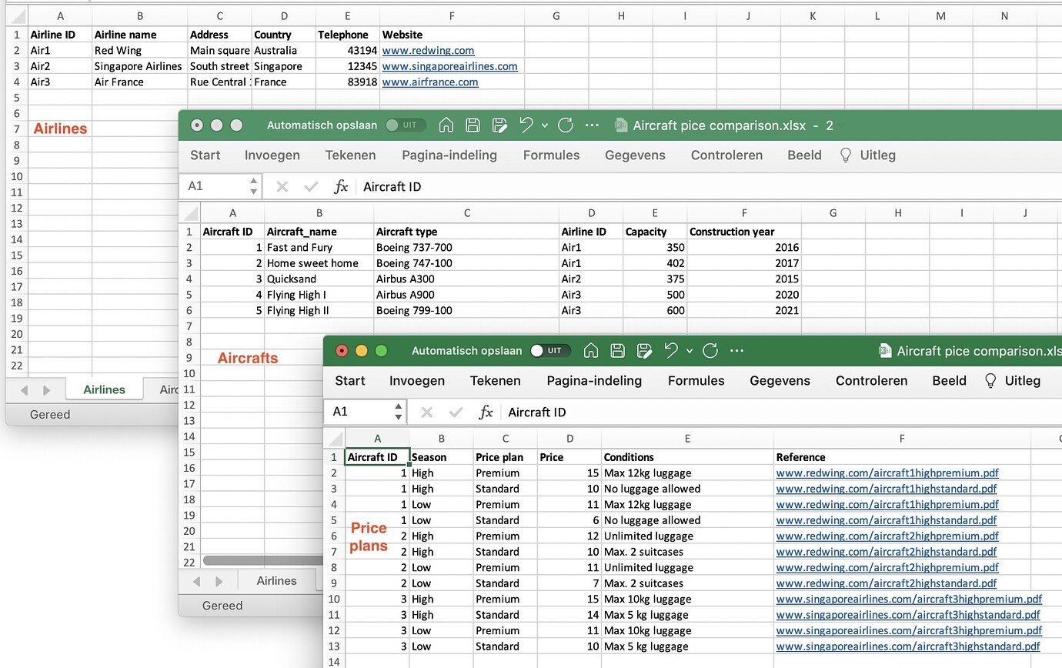The height and width of the screenshot is (668, 1062).
Task: Expand the Undo history arrow in the Aircrafts window
Action: (x=544, y=126)
